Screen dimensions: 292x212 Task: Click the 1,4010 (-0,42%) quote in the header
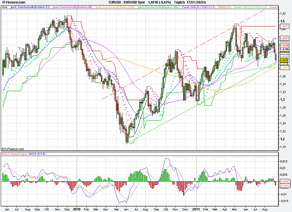(x=159, y=2)
